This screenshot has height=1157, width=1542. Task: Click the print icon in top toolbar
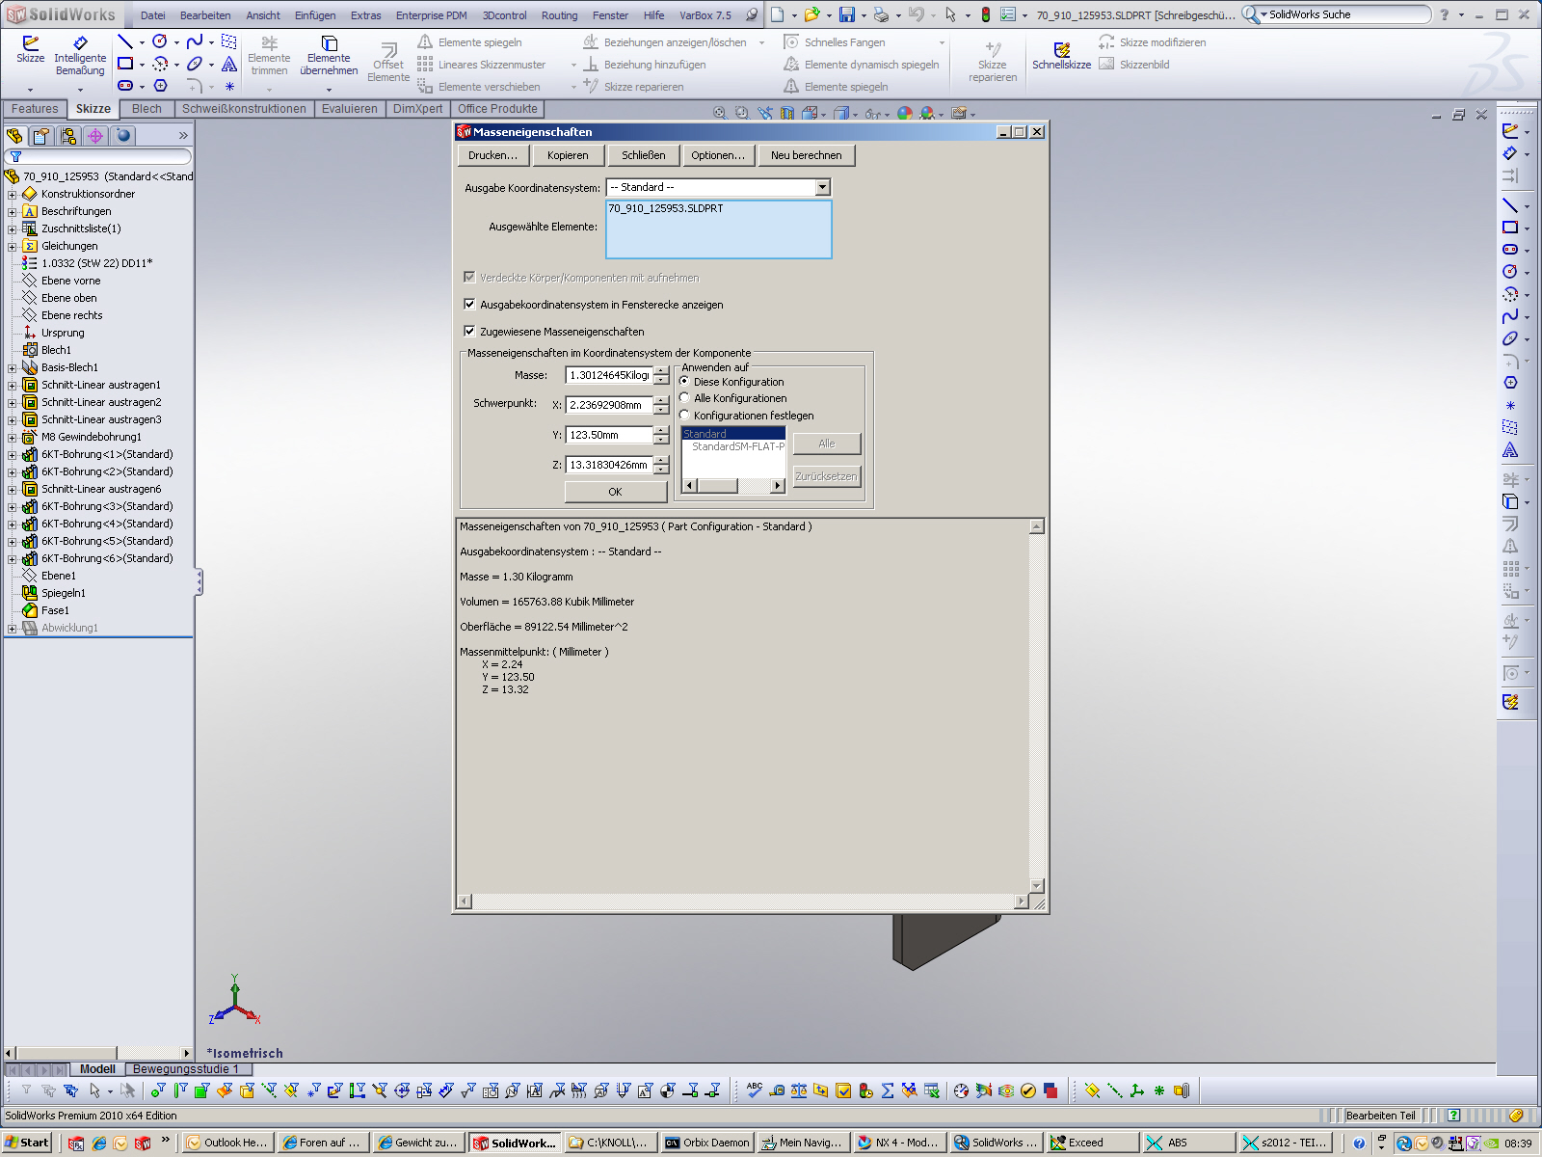[881, 14]
